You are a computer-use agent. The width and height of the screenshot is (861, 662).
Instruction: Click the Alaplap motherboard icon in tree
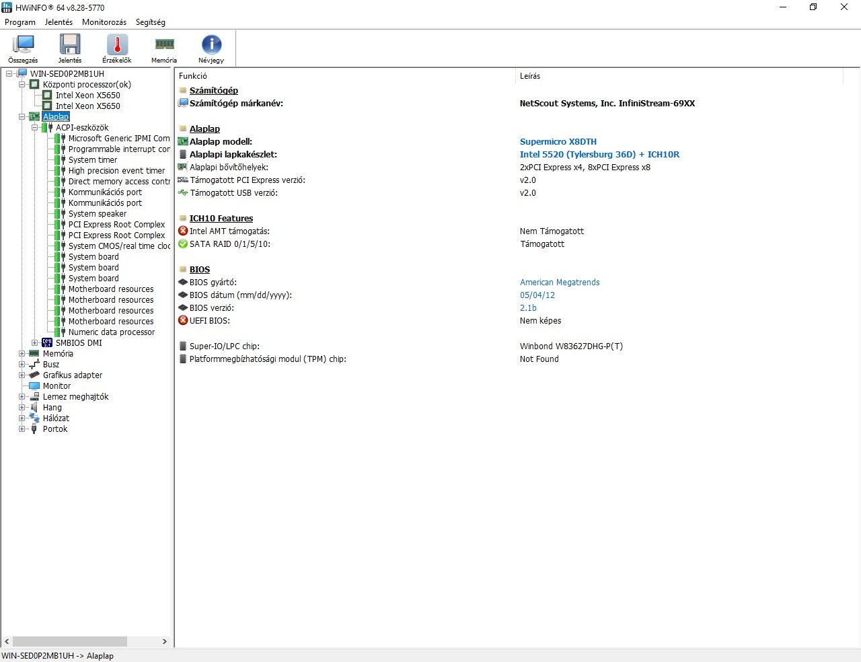34,117
